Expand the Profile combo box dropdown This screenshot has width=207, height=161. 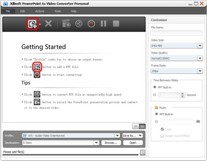117,136
